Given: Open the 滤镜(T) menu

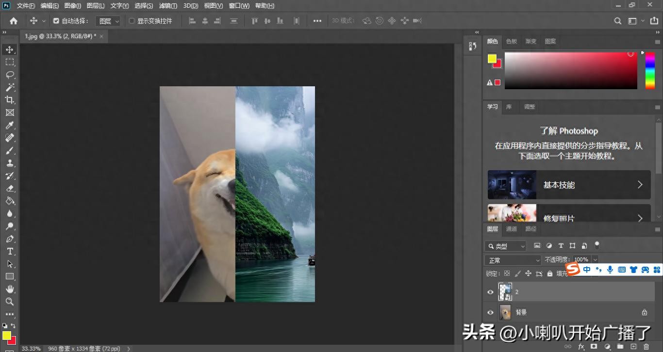Looking at the screenshot, I should 168,6.
